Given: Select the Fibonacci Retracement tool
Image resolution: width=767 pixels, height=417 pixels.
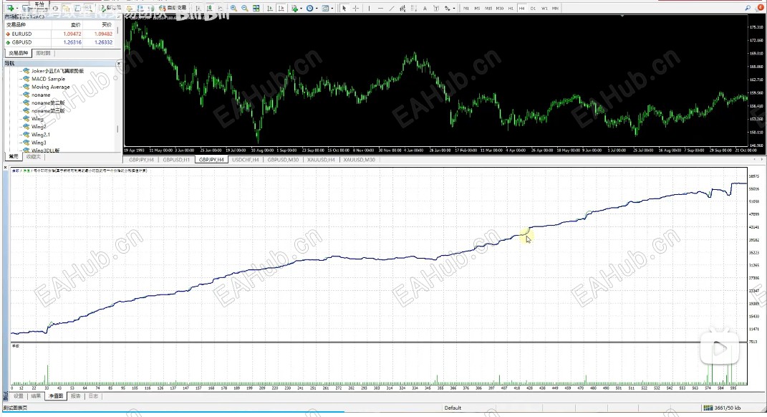Looking at the screenshot, I should pos(414,9).
